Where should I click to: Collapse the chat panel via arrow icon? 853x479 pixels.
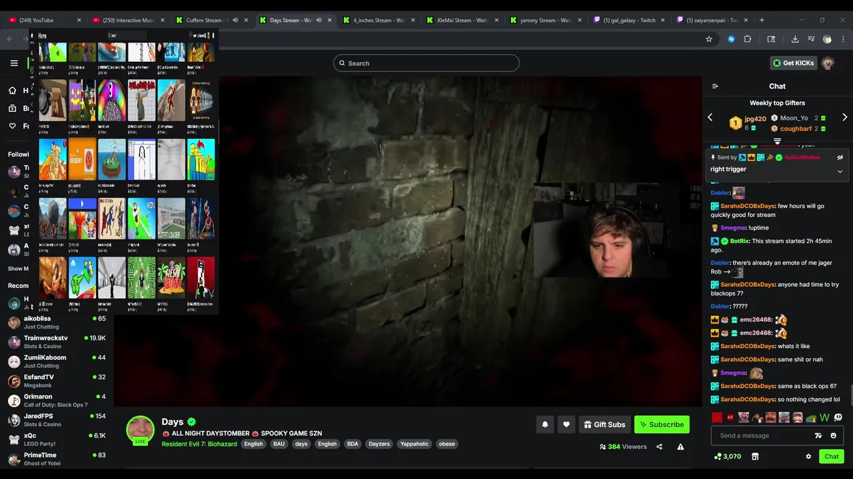715,86
